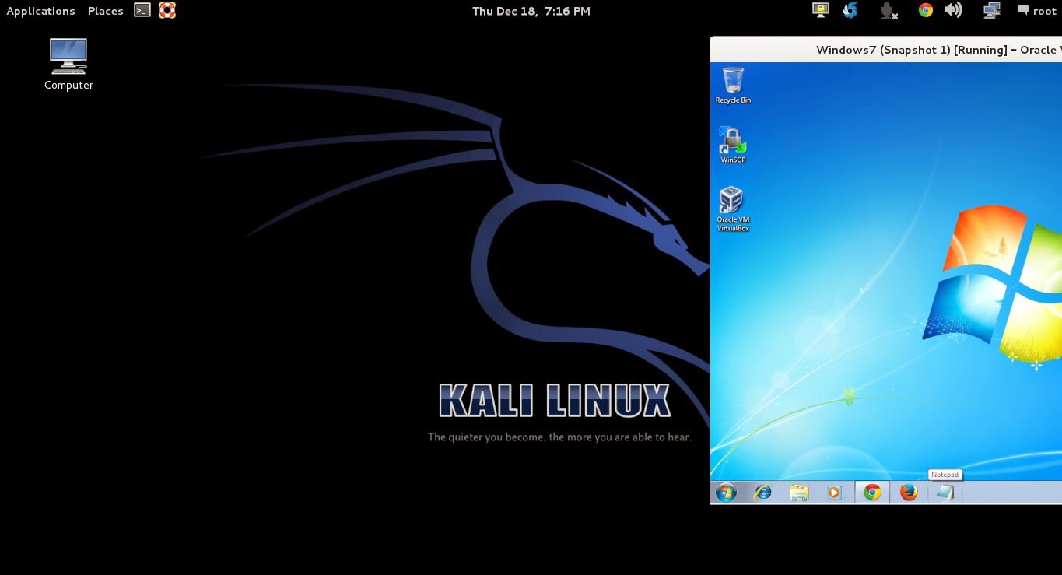
Task: Open the Applications menu
Action: tap(40, 10)
